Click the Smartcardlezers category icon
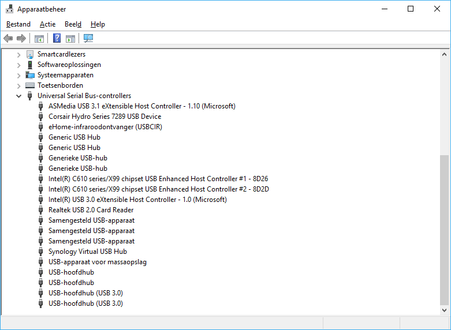The image size is (451, 330). 30,54
